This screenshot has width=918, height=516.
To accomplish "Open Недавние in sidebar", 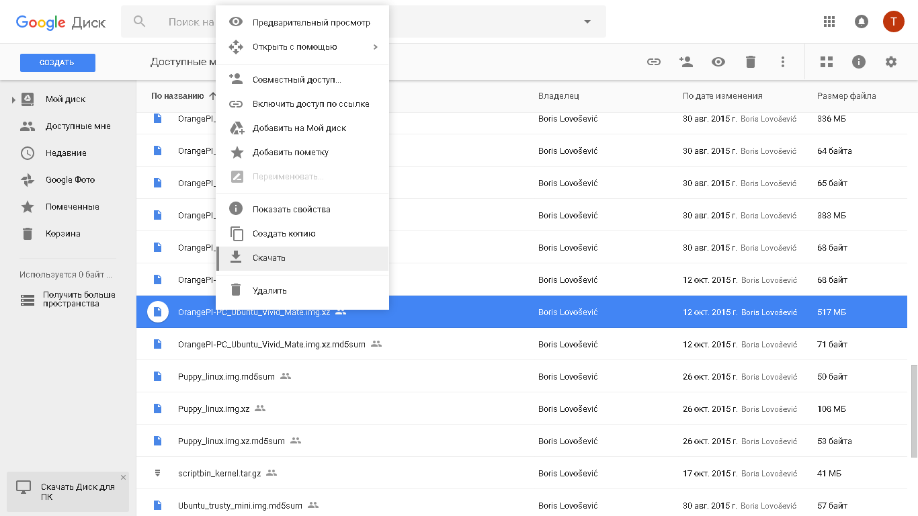I will pyautogui.click(x=66, y=153).
